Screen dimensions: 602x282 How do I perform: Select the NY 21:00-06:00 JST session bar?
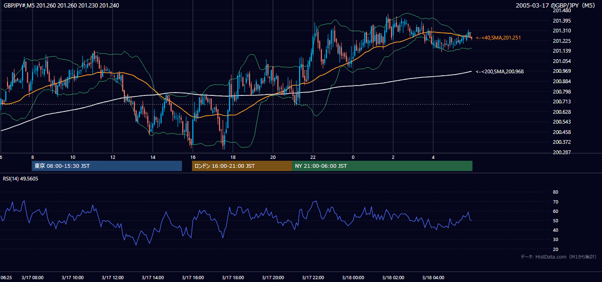pyautogui.click(x=382, y=166)
